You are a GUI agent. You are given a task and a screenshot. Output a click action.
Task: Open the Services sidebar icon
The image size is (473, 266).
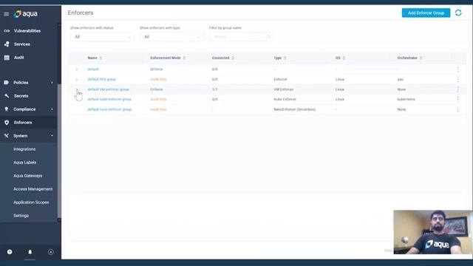point(7,44)
